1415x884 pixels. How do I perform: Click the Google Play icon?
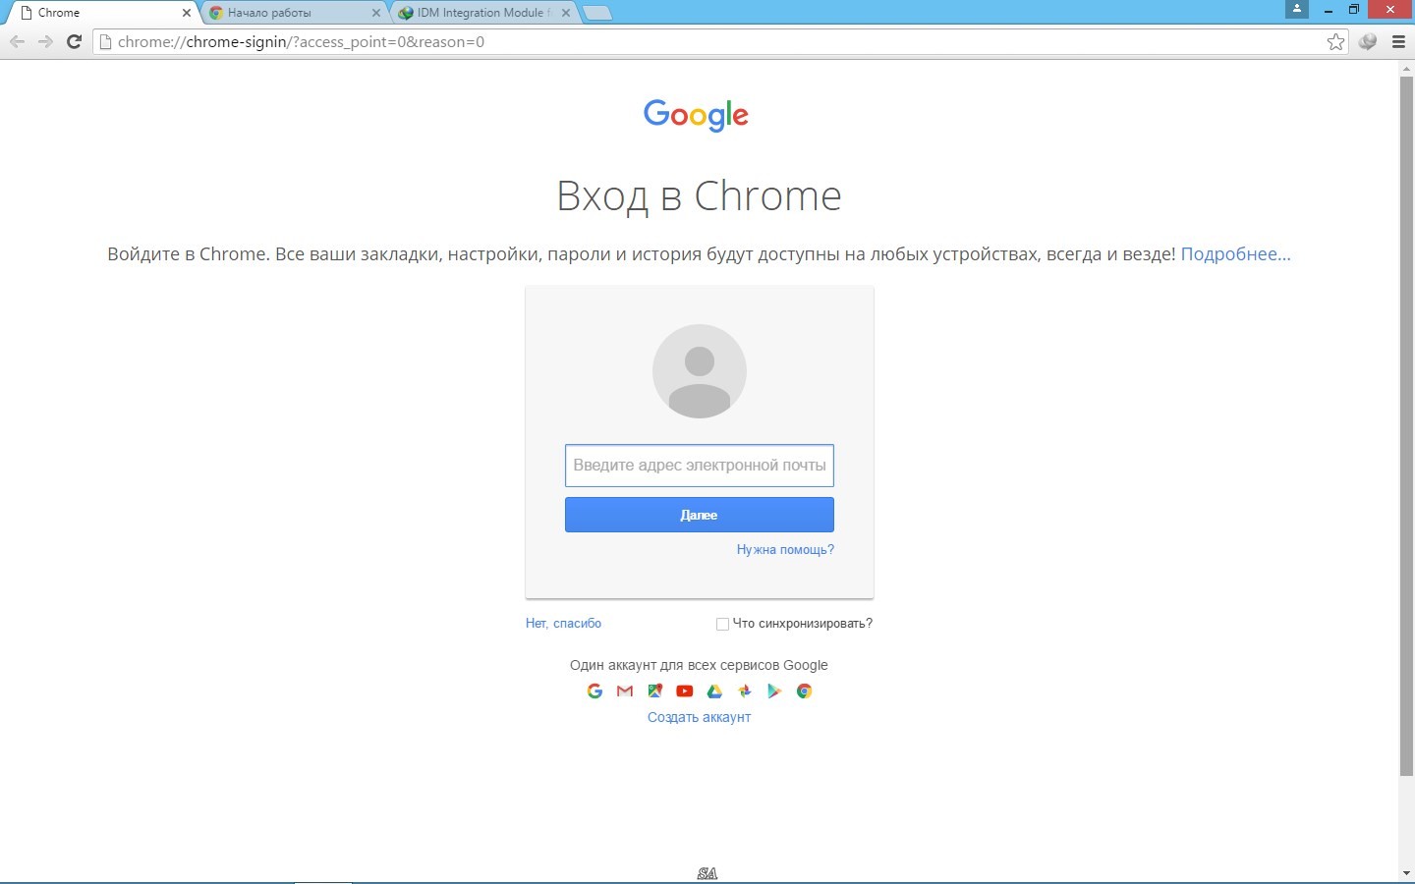coord(774,691)
